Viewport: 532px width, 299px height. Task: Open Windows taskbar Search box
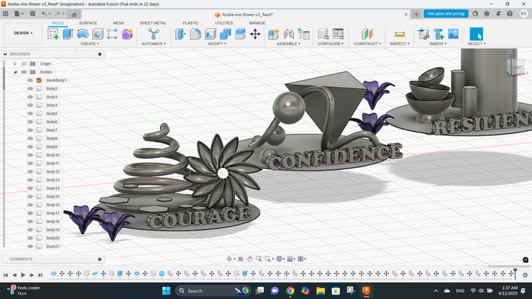click(213, 291)
